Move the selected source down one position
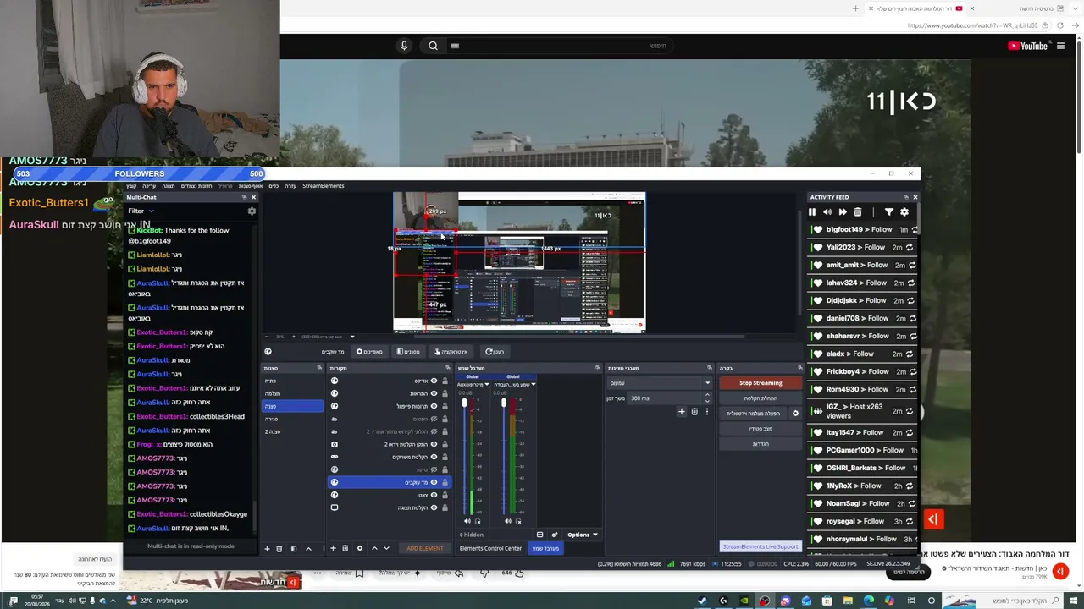The width and height of the screenshot is (1084, 609). click(386, 548)
